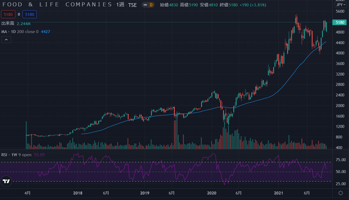Click the 4427 moving average value
Viewport: 349px width, 200px height.
pos(45,32)
